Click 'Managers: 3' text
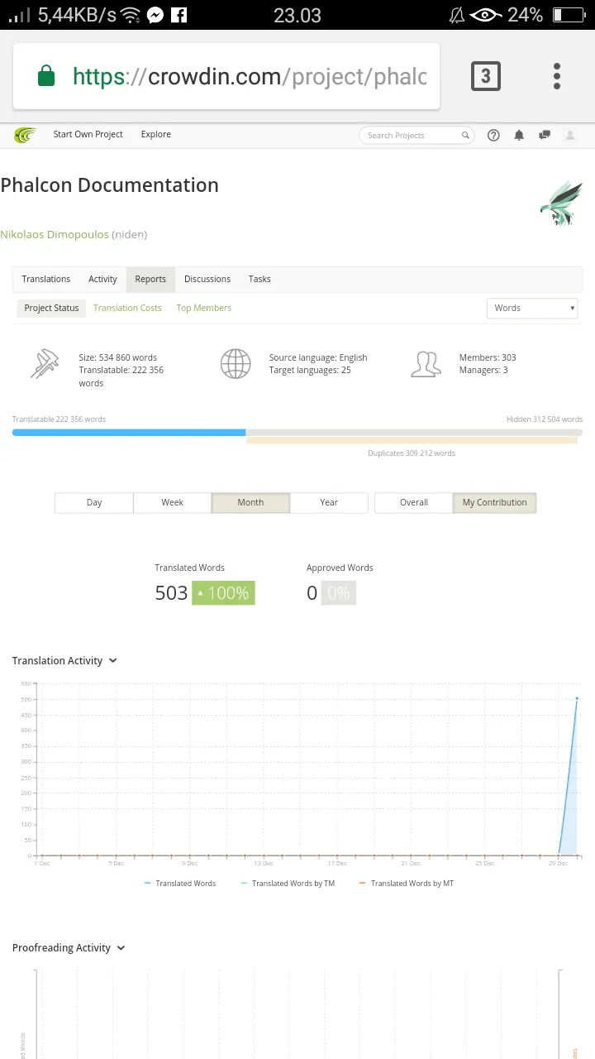This screenshot has width=595, height=1059. point(483,370)
